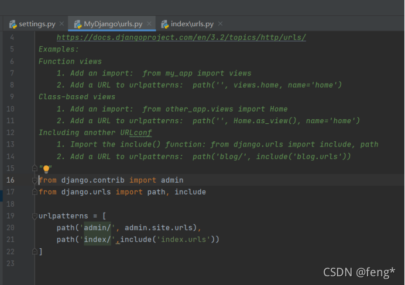Open the index\urls.py editor tab
The width and height of the screenshot is (405, 285).
(193, 24)
